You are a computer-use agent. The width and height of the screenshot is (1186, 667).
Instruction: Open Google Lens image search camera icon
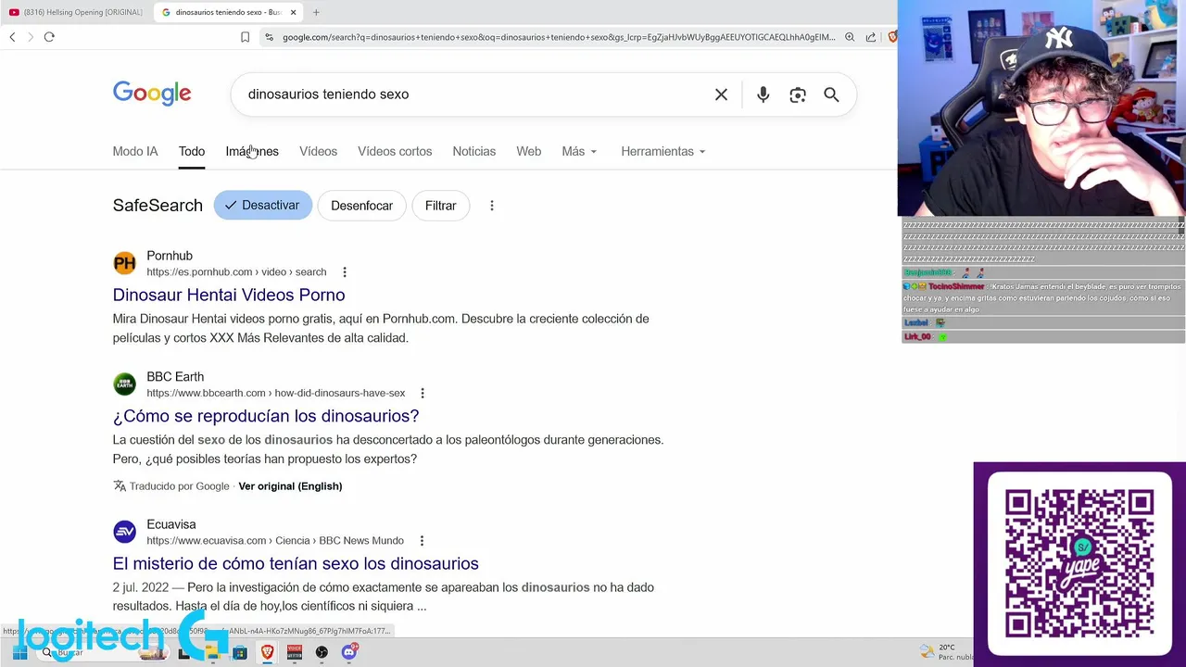(x=798, y=94)
